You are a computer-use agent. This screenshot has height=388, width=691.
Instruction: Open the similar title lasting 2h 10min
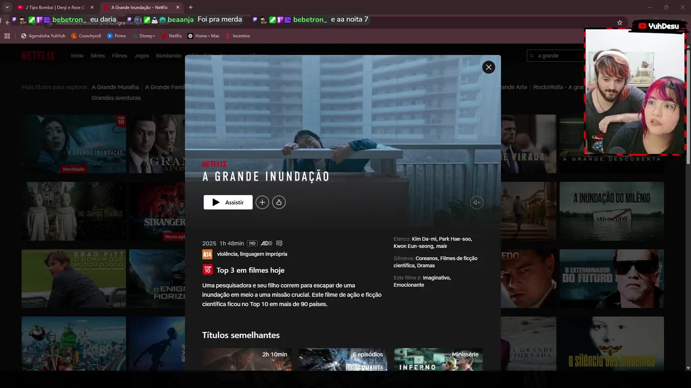(247, 359)
